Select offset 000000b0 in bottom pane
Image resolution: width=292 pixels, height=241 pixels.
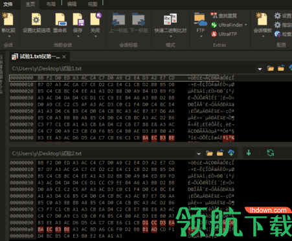(x=21, y=236)
